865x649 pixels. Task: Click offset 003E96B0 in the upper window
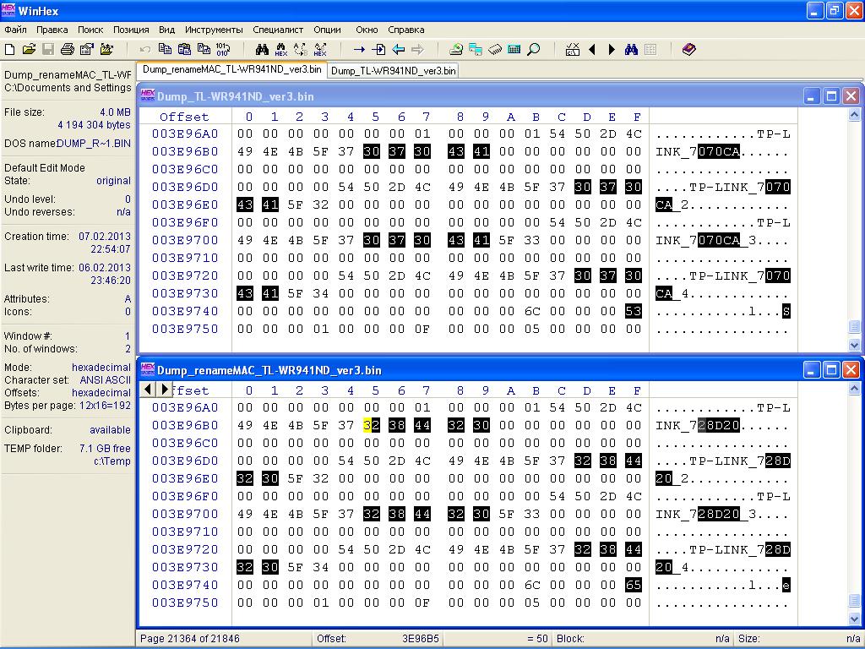coord(185,152)
